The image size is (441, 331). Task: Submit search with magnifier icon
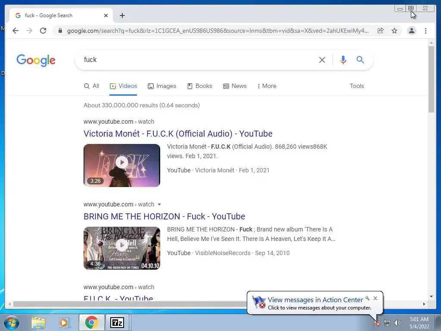(360, 59)
